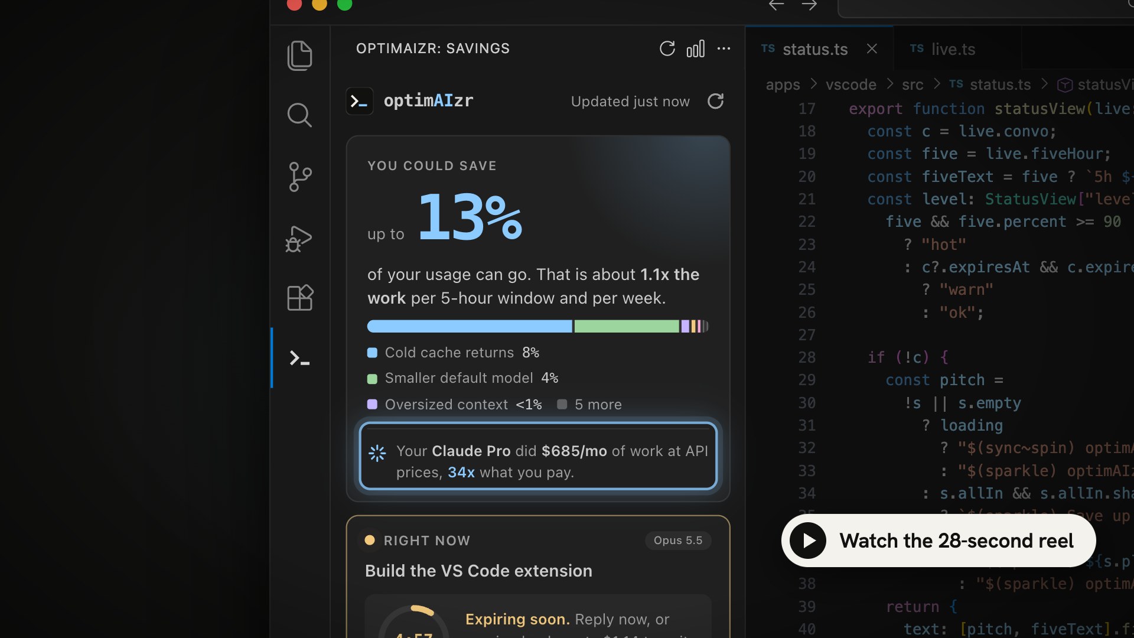Click the OPTIMAIZR: SAVINGS panel title
1134x638 pixels.
click(x=433, y=48)
